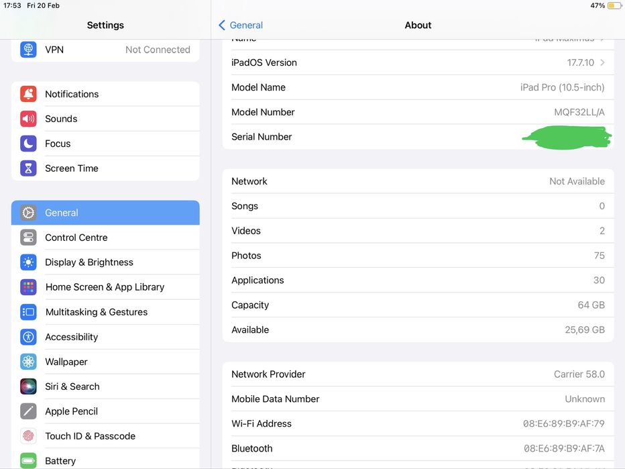Tap the Touch ID fingerprint icon

click(28, 436)
